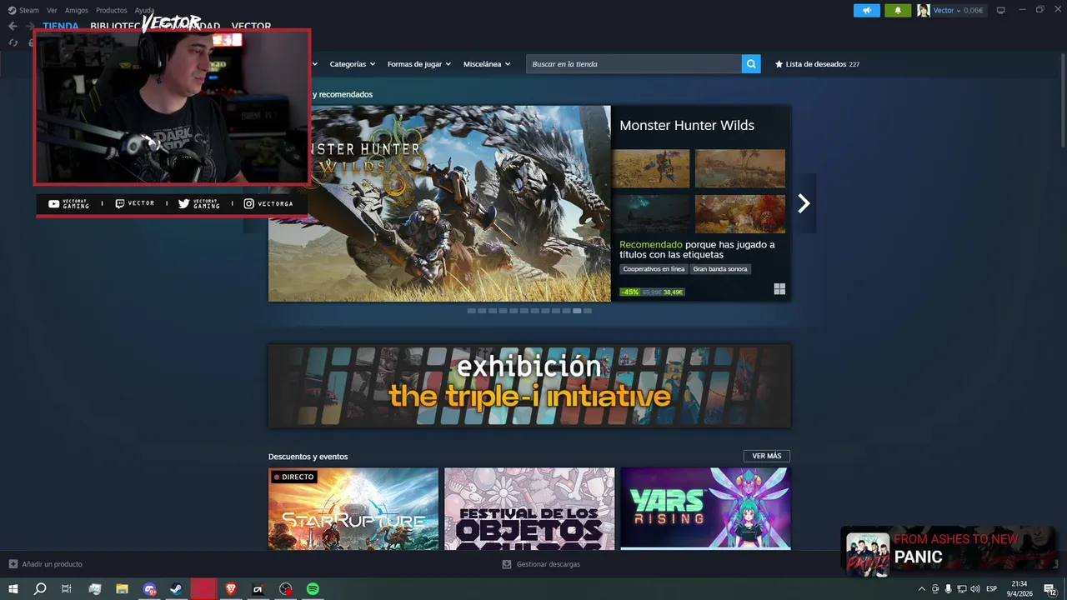Switch to Big Picture mode monitor icon
This screenshot has width=1067, height=600.
click(1001, 11)
